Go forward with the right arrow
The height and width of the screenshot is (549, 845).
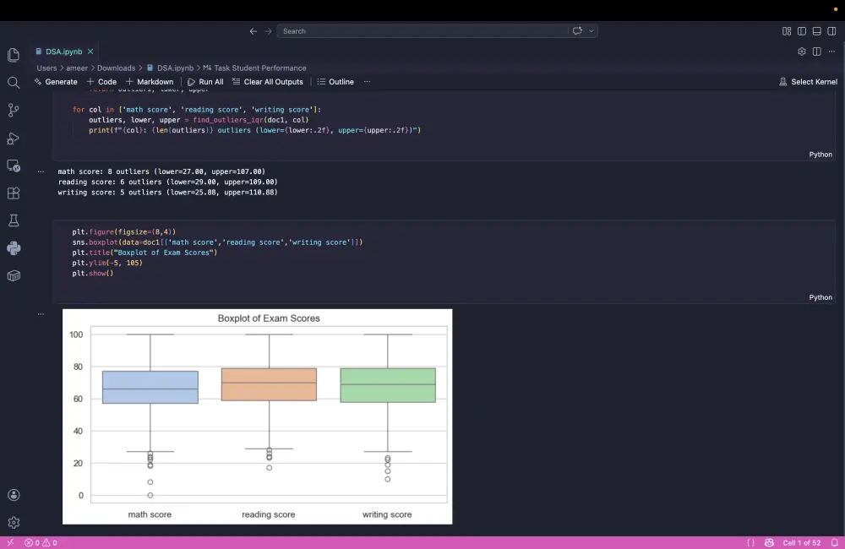[x=269, y=31]
